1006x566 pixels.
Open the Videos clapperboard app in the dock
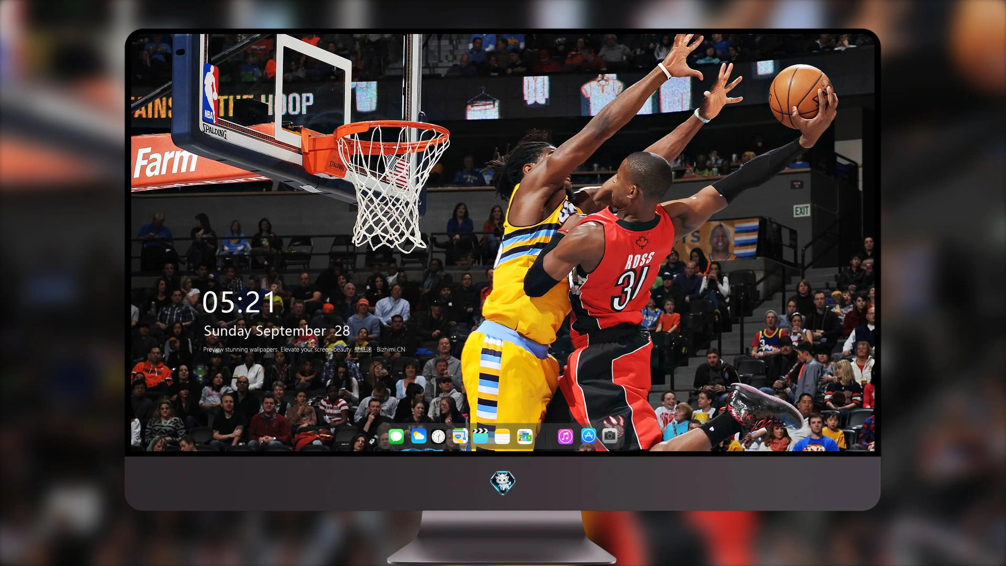(x=480, y=436)
